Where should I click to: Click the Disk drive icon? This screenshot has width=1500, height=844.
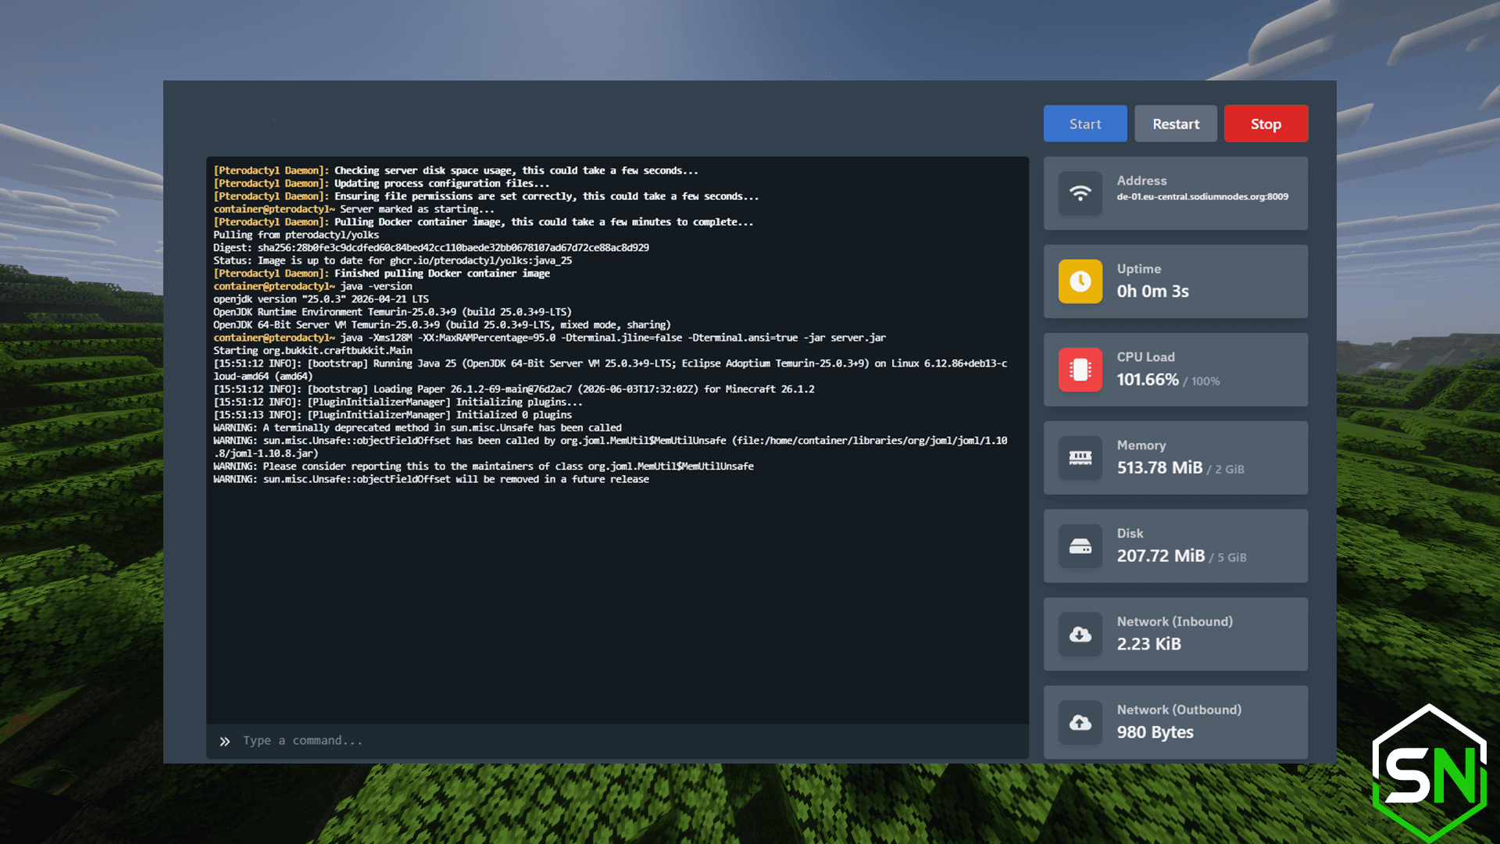[1080, 546]
